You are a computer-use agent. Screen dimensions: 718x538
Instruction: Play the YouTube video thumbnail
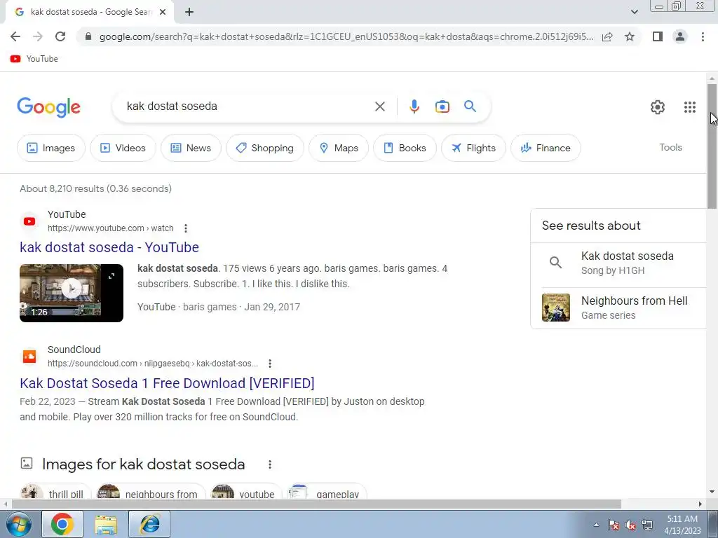tap(72, 293)
